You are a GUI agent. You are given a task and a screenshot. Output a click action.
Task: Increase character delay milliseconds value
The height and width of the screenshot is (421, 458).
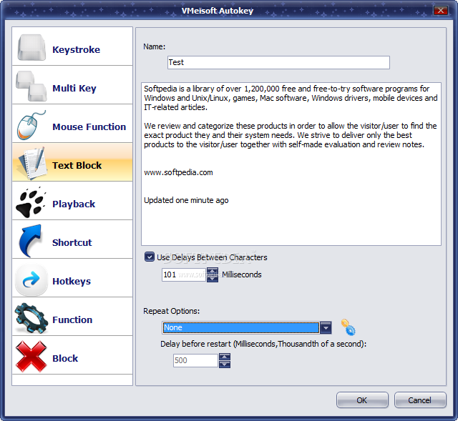coord(213,272)
